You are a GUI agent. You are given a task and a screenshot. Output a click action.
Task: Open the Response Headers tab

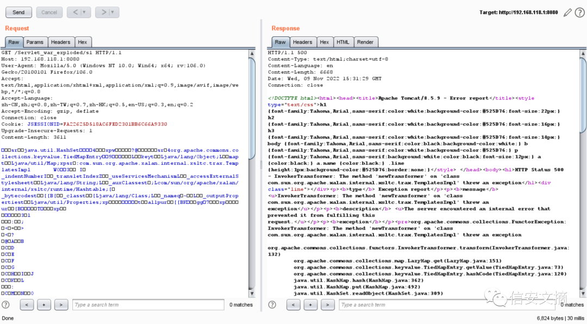click(303, 42)
